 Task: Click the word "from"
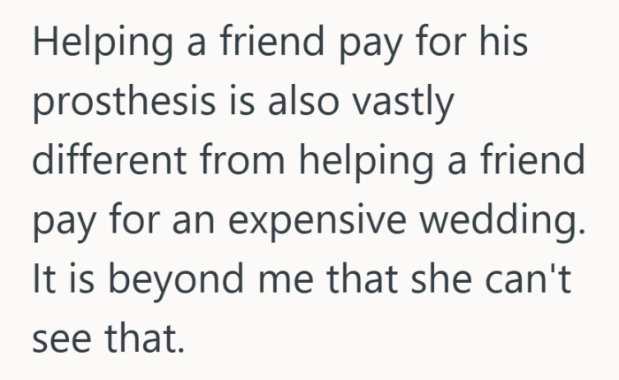point(242,159)
